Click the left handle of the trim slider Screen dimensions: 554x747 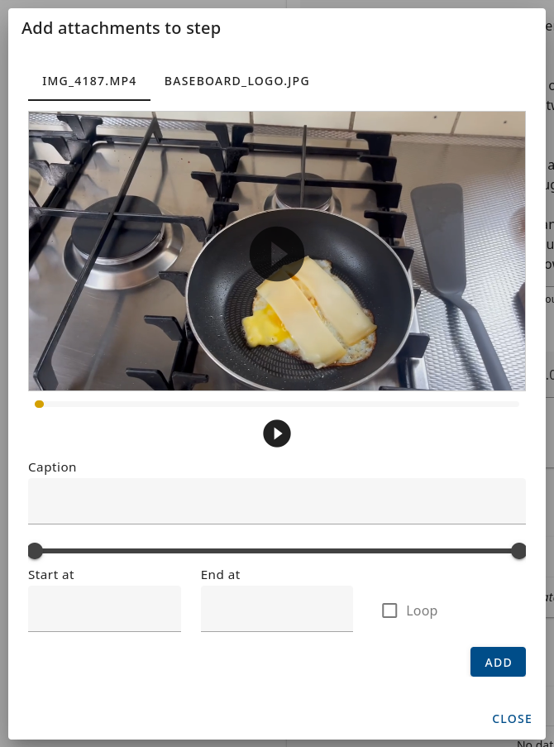pos(36,551)
